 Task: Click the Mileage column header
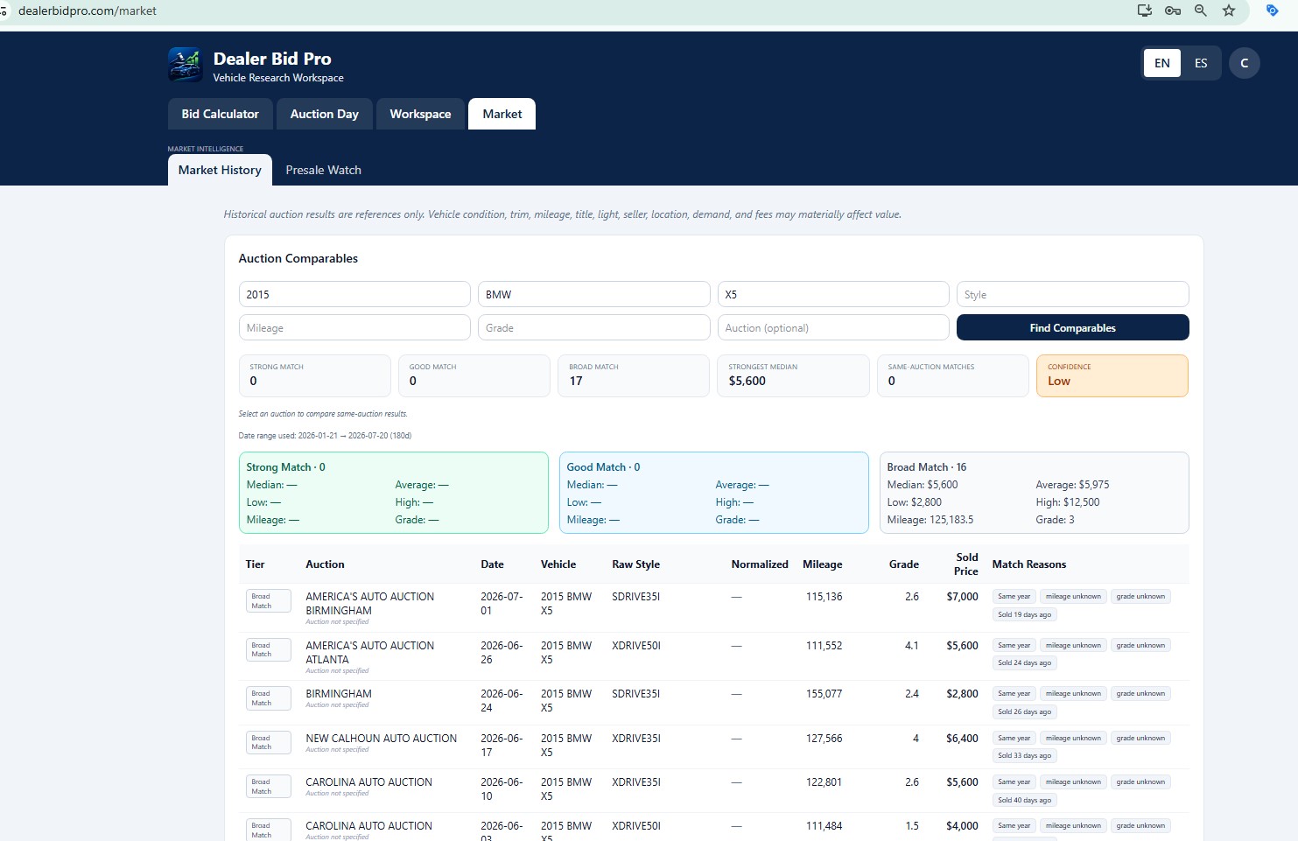(823, 564)
